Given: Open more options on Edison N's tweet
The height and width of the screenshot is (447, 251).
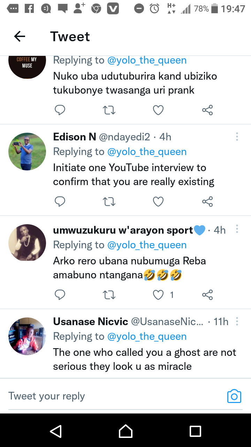Looking at the screenshot, I should 237,137.
